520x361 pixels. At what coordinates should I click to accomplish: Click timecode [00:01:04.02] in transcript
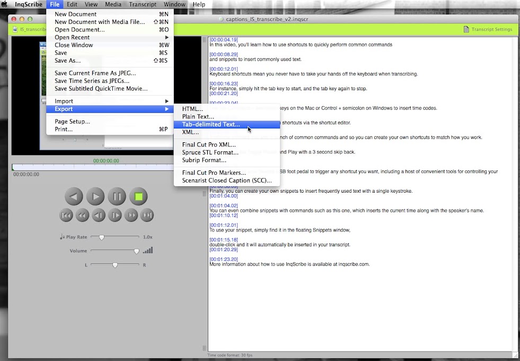(x=224, y=205)
